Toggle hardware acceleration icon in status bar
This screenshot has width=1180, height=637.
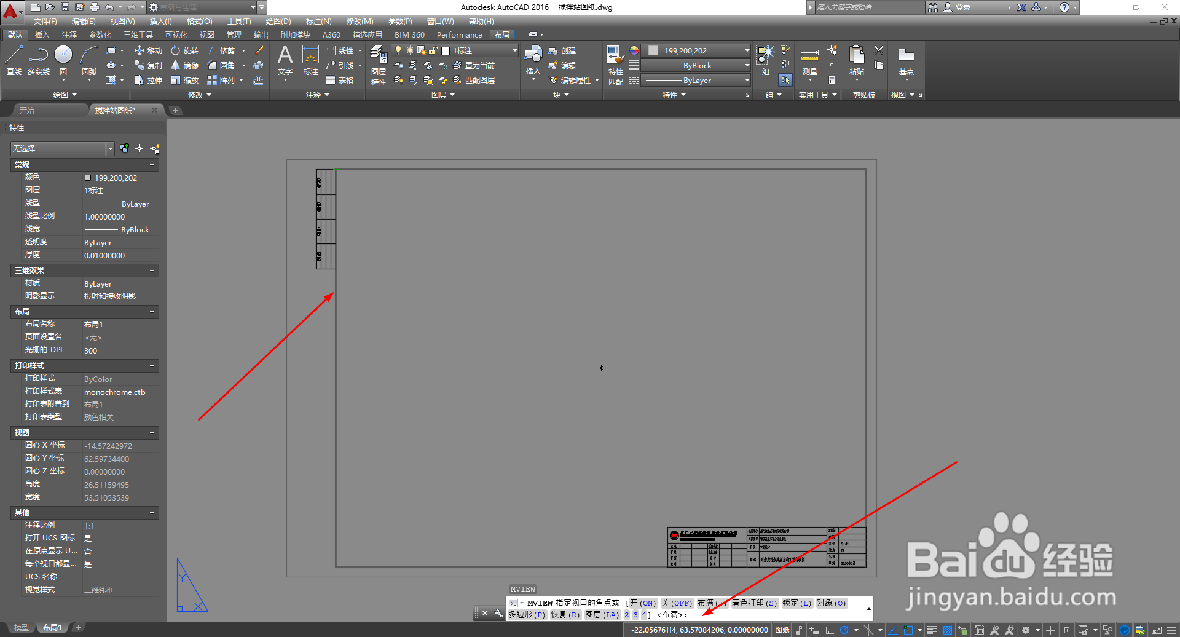pyautogui.click(x=1125, y=630)
